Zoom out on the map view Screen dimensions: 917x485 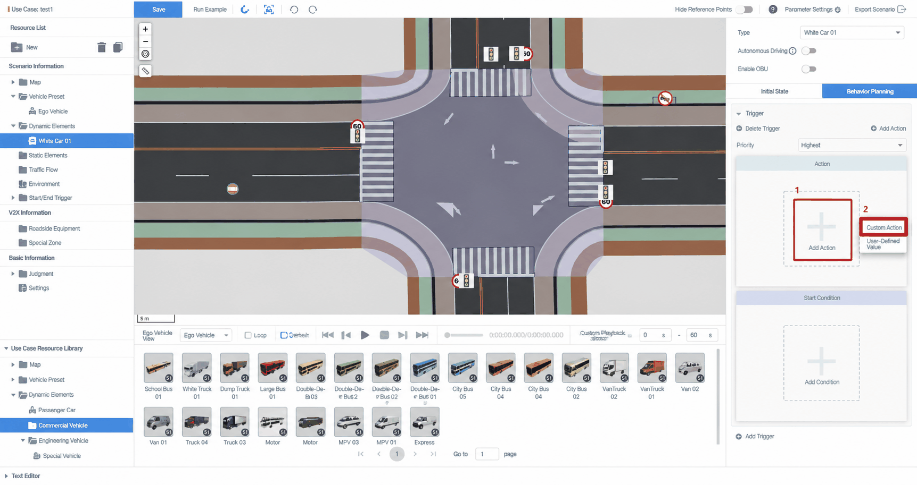tap(145, 41)
